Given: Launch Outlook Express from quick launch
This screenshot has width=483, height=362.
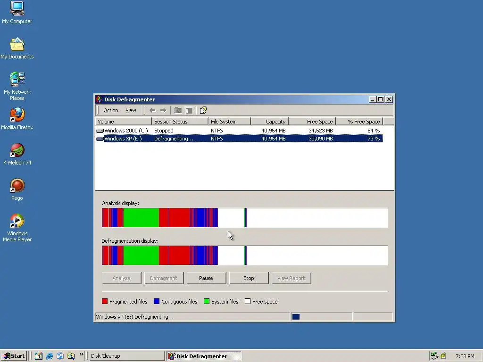Looking at the screenshot, I should coord(60,356).
